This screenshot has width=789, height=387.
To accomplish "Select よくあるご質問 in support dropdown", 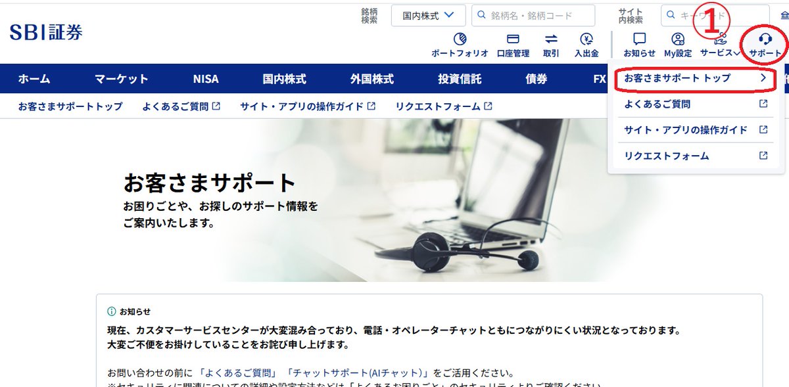I will click(x=696, y=104).
